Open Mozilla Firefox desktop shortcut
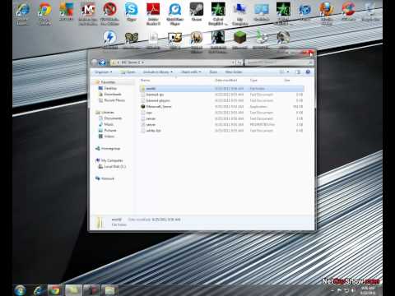Screen dimensions: 395x296 [x=327, y=14]
